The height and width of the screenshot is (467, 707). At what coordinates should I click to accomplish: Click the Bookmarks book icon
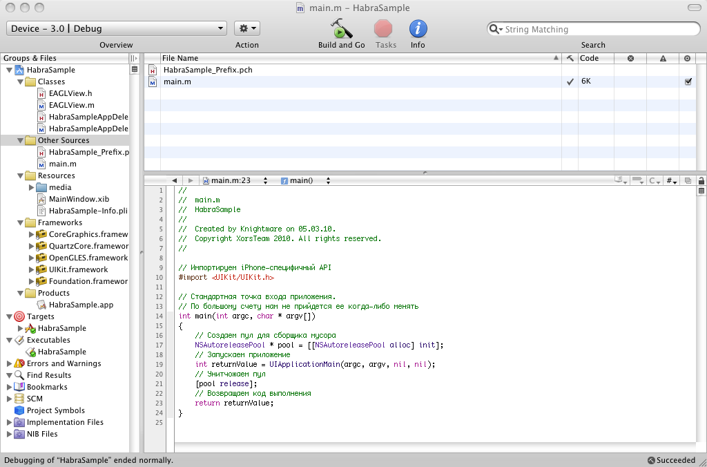19,387
